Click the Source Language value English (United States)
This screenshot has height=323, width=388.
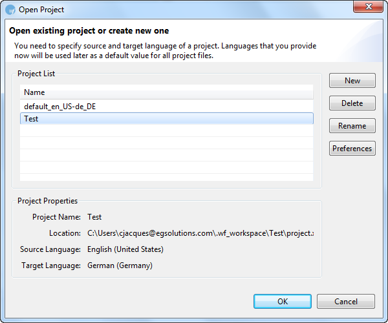125,249
